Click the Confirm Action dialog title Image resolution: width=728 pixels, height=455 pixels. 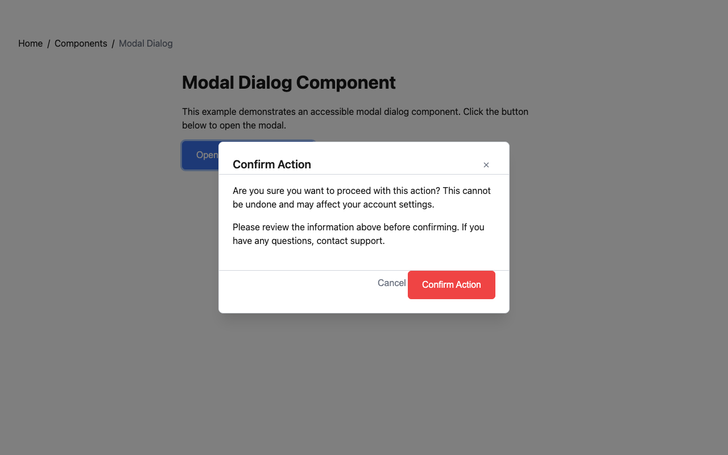(x=272, y=164)
